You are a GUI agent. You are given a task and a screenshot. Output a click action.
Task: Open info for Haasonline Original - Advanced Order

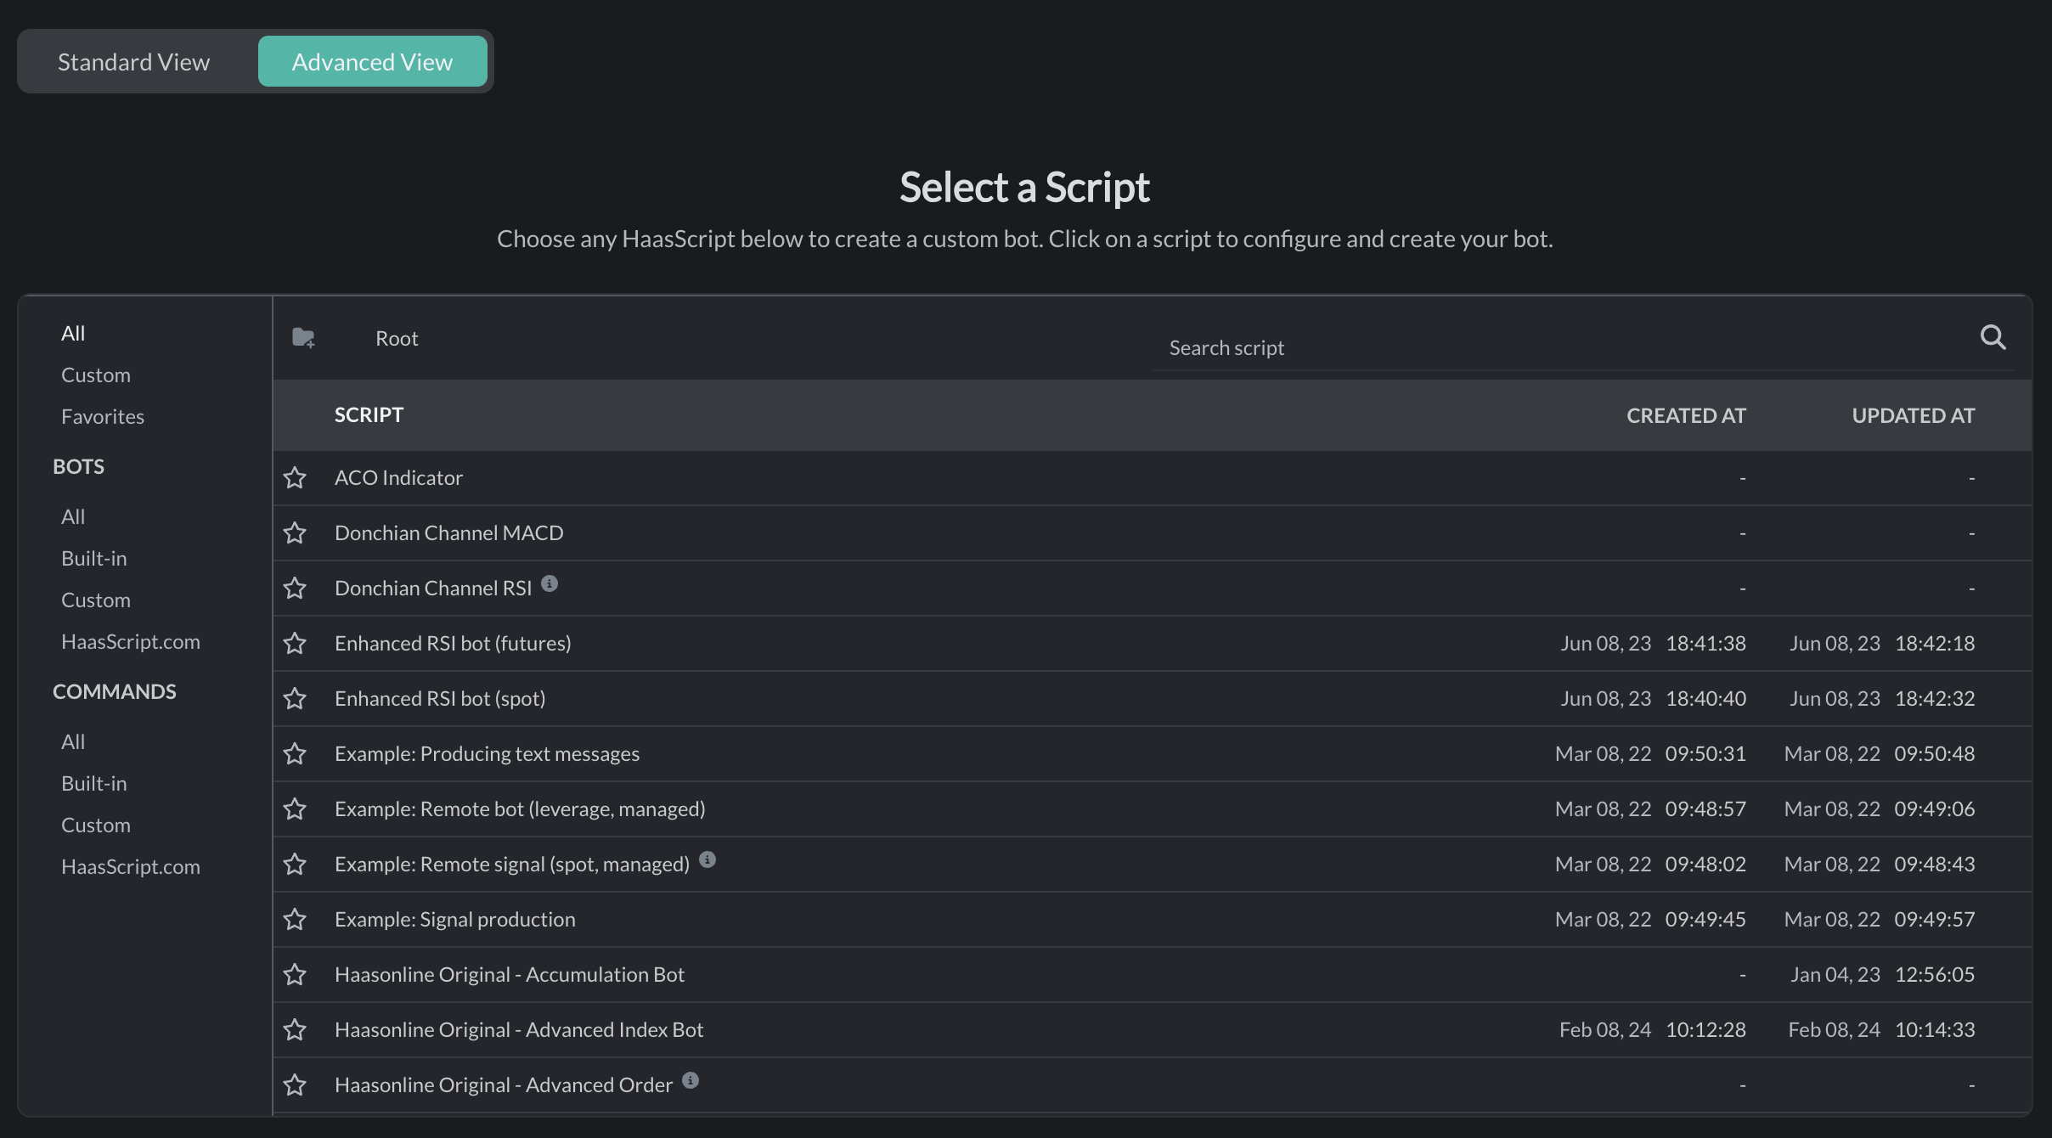[690, 1079]
